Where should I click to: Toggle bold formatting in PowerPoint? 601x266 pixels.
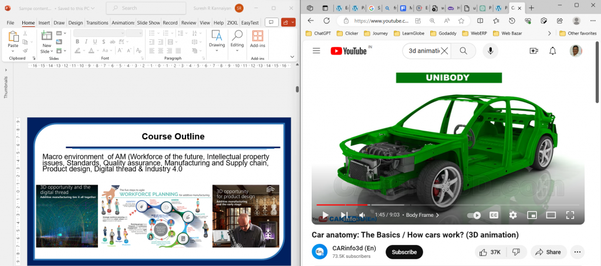point(77,42)
